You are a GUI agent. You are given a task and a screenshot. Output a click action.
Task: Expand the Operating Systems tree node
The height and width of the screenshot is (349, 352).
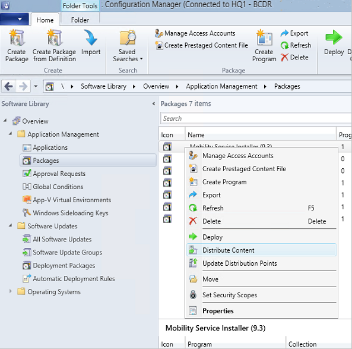10,291
